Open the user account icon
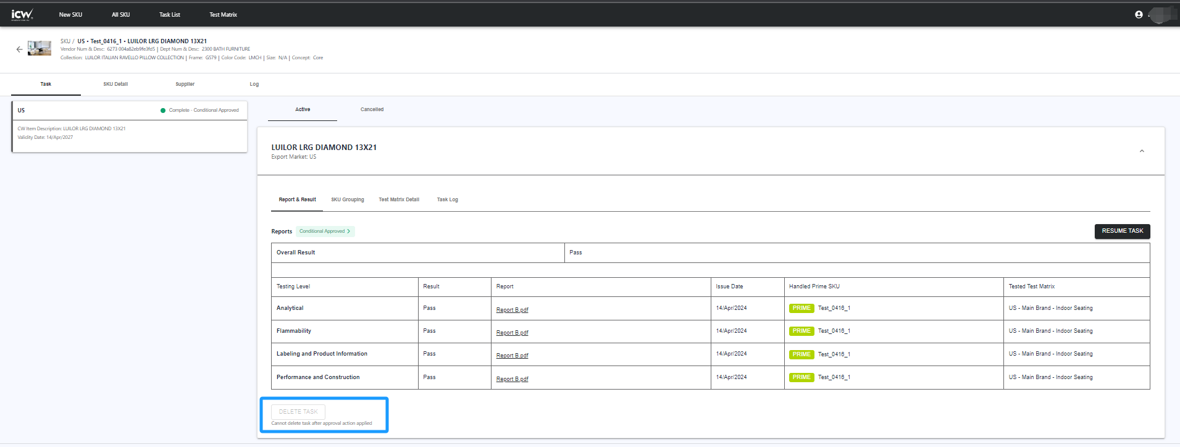Screen dimensions: 1180x447 (x=1139, y=15)
